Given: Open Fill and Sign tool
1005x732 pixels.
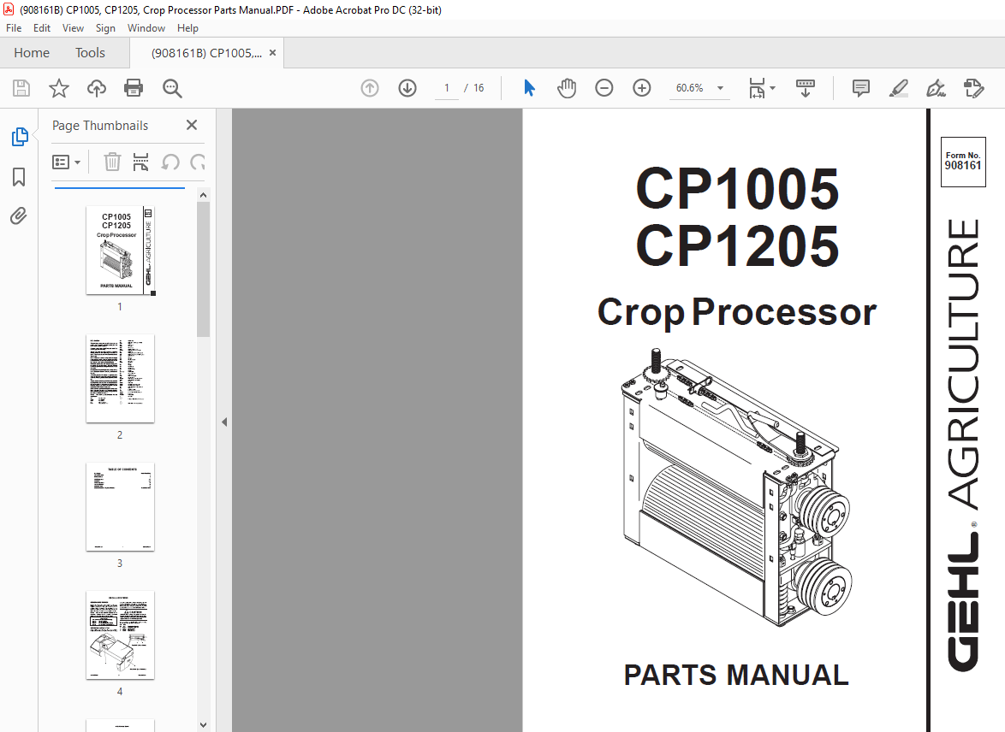Looking at the screenshot, I should click(x=936, y=88).
